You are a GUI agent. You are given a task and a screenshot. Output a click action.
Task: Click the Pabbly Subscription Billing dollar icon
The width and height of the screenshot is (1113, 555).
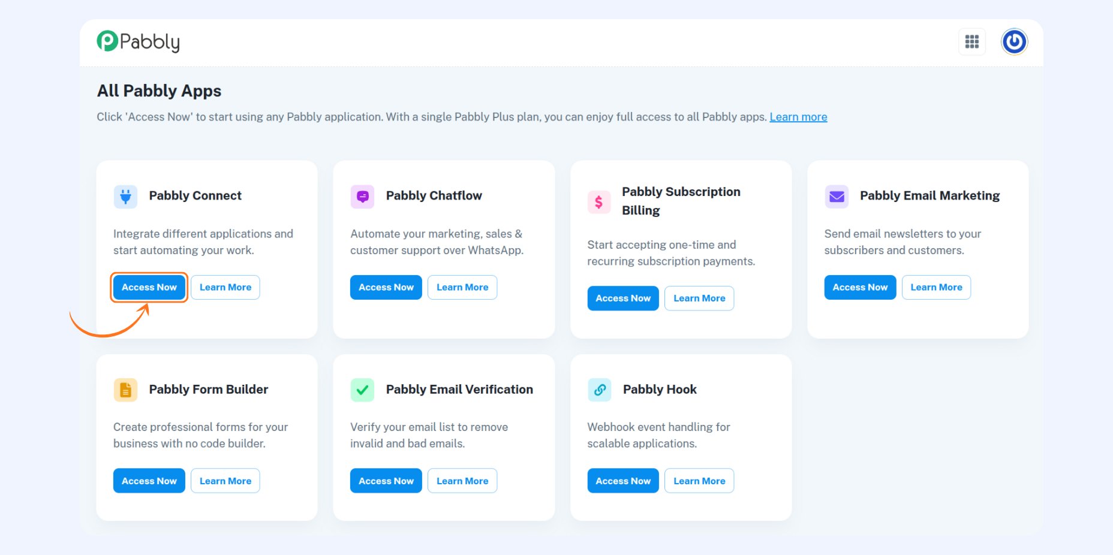(598, 202)
